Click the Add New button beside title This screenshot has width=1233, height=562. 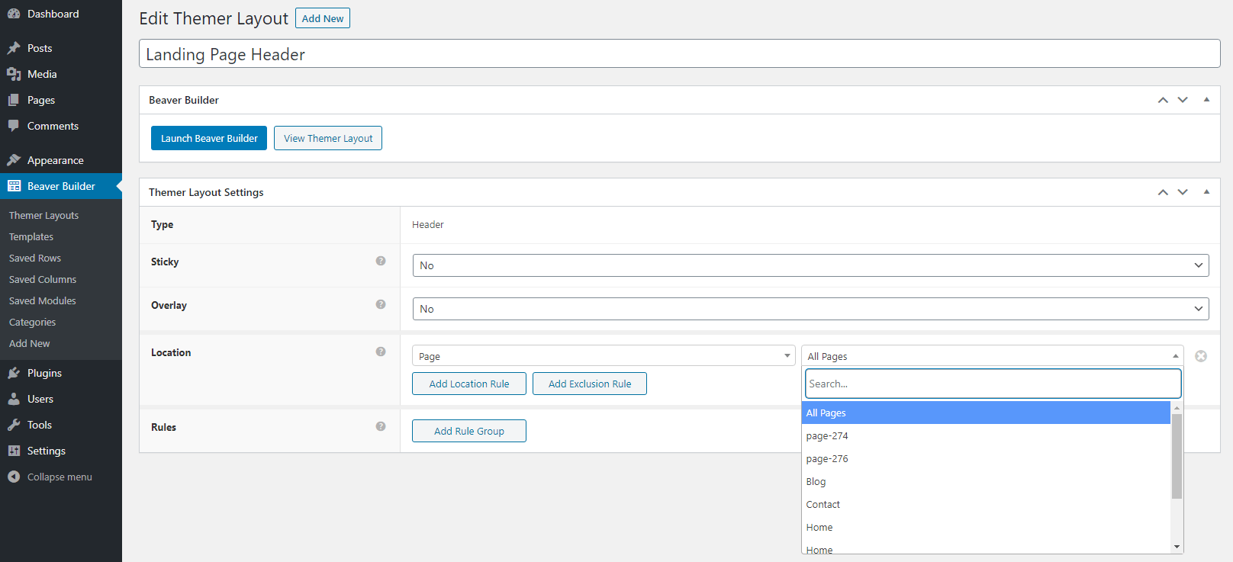click(x=323, y=18)
